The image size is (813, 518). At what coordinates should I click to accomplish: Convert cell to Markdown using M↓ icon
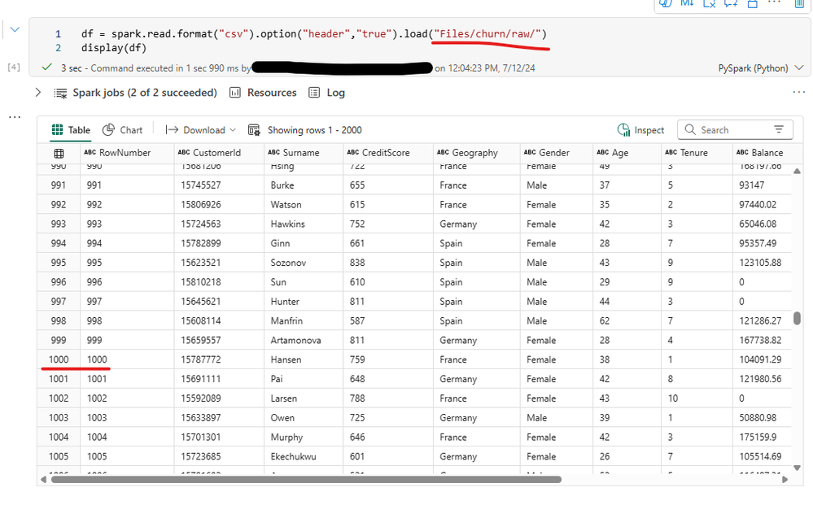point(687,3)
